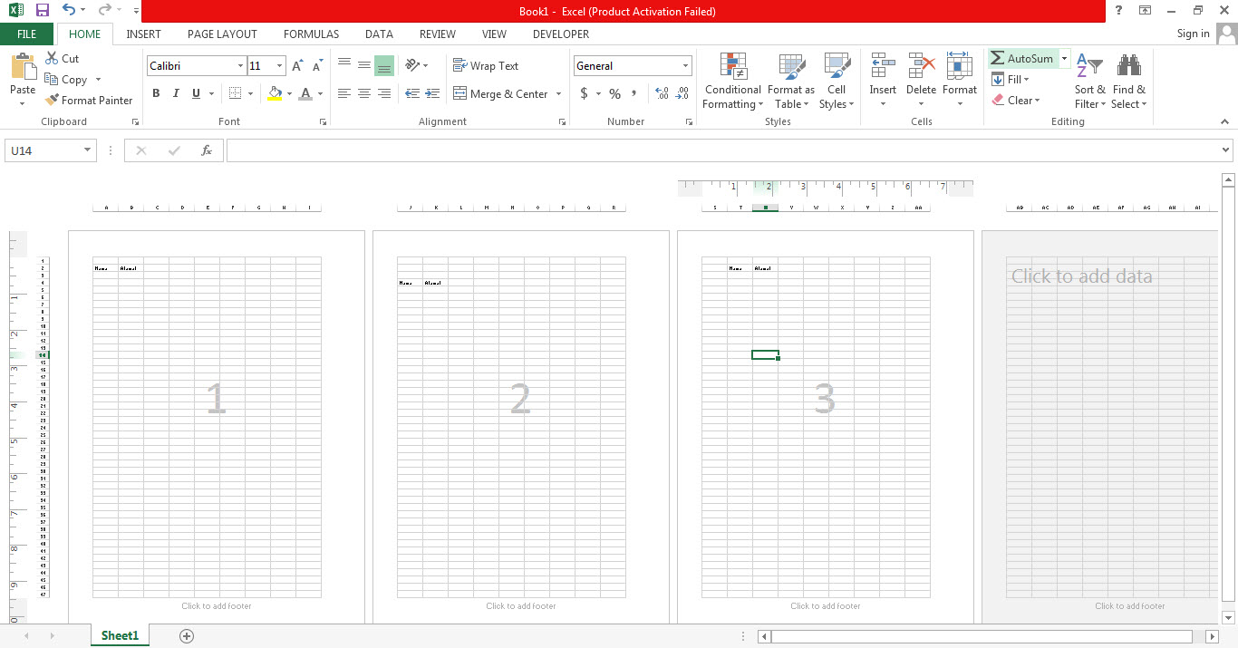Cut the selection with the scissors icon
Image resolution: width=1238 pixels, height=648 pixels.
pyautogui.click(x=53, y=58)
